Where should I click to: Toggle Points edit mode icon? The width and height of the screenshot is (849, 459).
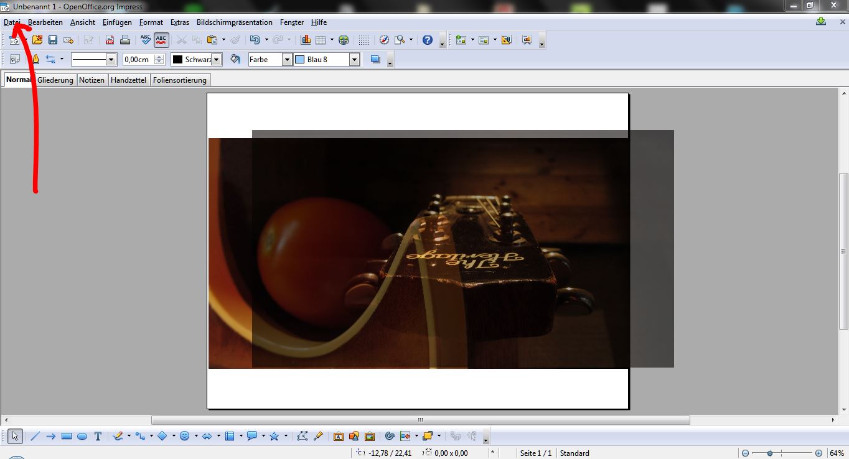click(x=303, y=437)
